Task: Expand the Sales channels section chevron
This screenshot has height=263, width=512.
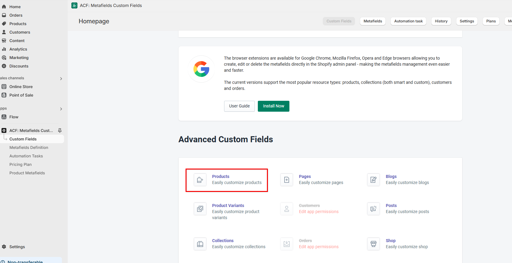Action: click(x=61, y=79)
